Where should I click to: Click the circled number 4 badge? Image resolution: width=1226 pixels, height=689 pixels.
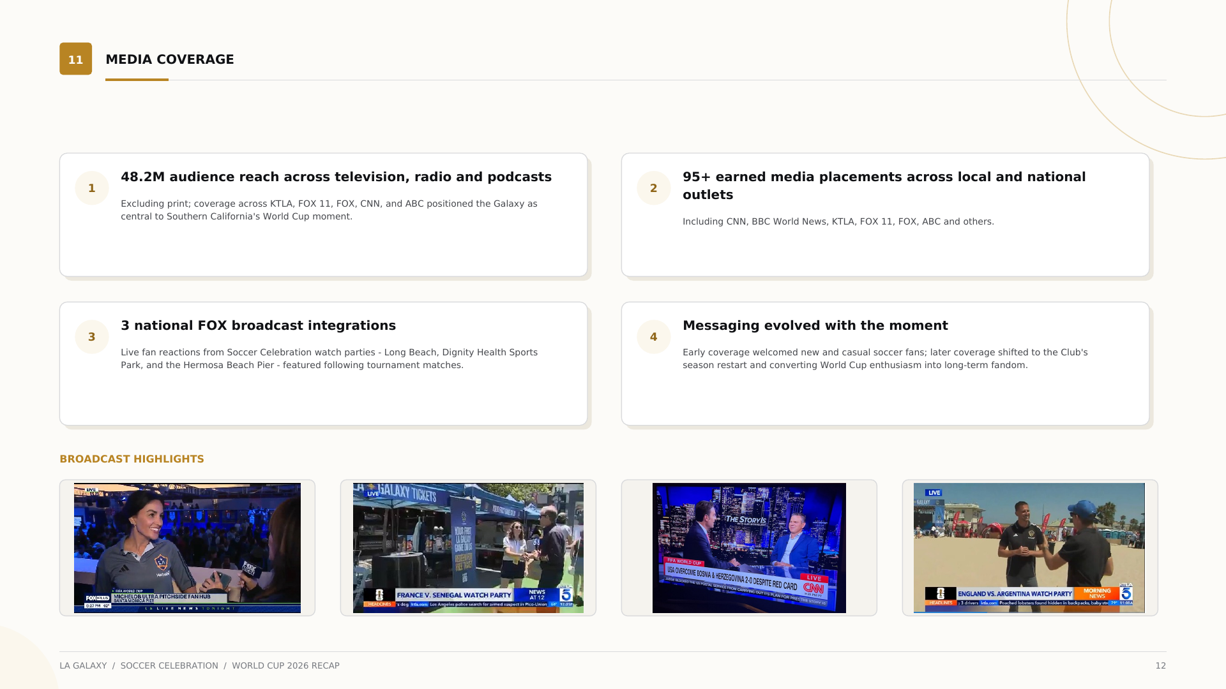(x=654, y=337)
